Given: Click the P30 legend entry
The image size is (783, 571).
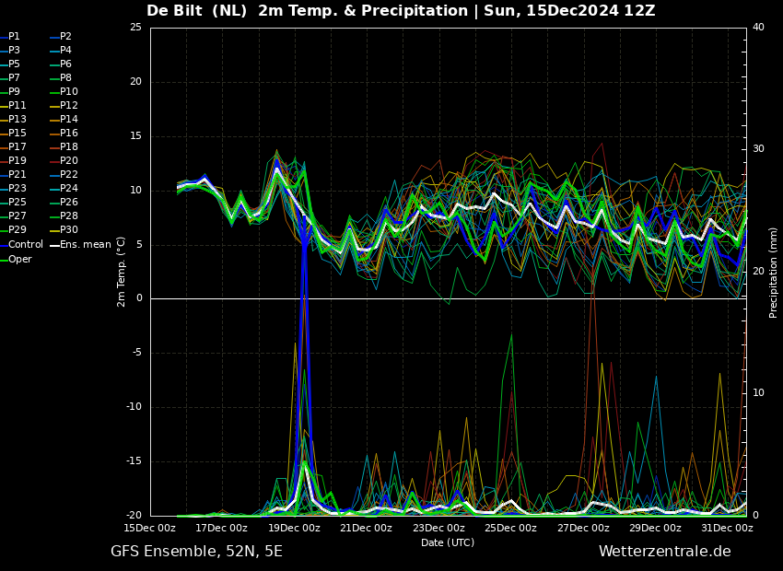Looking at the screenshot, I should coord(68,230).
